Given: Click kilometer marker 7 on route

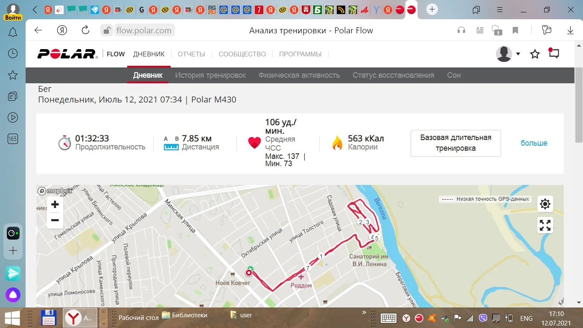Looking at the screenshot, I should tap(307, 268).
